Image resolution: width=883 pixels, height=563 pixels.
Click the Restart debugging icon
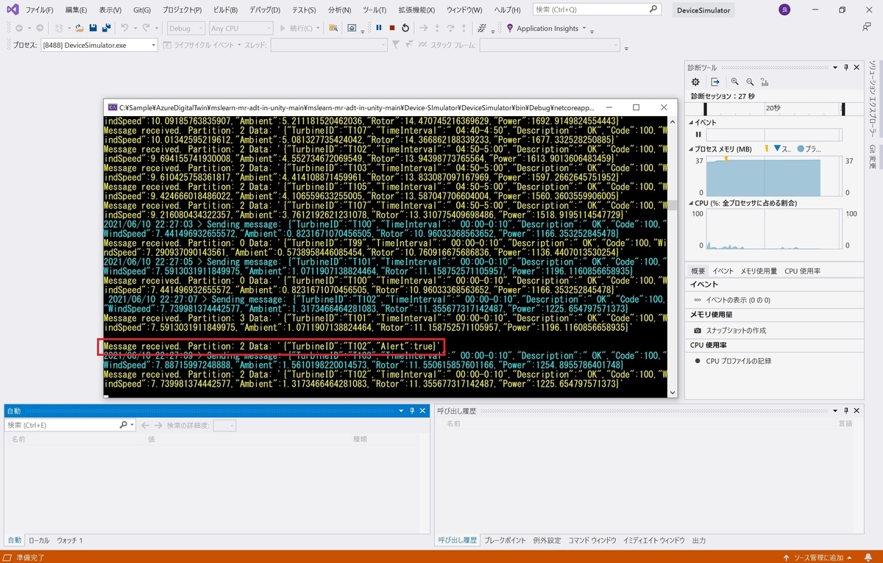(x=405, y=28)
